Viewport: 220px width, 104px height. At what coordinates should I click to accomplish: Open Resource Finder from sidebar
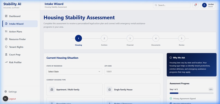pyautogui.click(x=20, y=39)
